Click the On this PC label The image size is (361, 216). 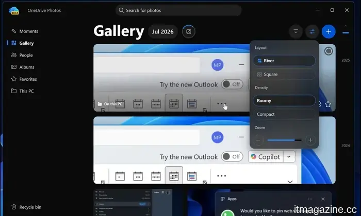[110, 104]
